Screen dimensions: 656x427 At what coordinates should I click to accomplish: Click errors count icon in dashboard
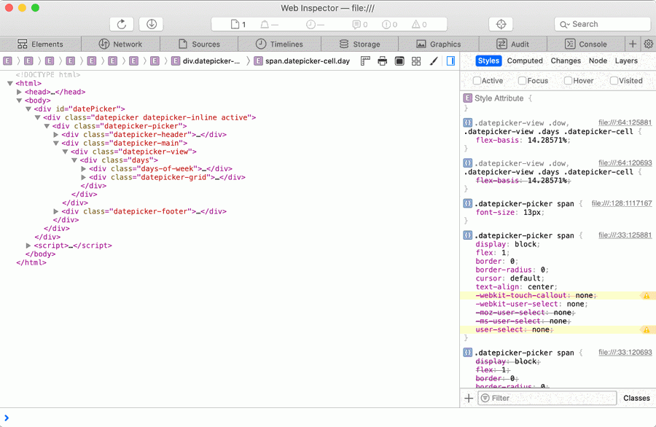tap(386, 24)
